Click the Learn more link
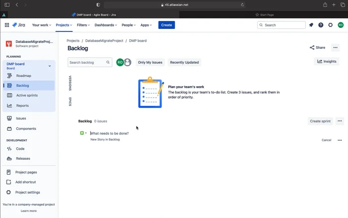The image size is (348, 218). [29, 211]
